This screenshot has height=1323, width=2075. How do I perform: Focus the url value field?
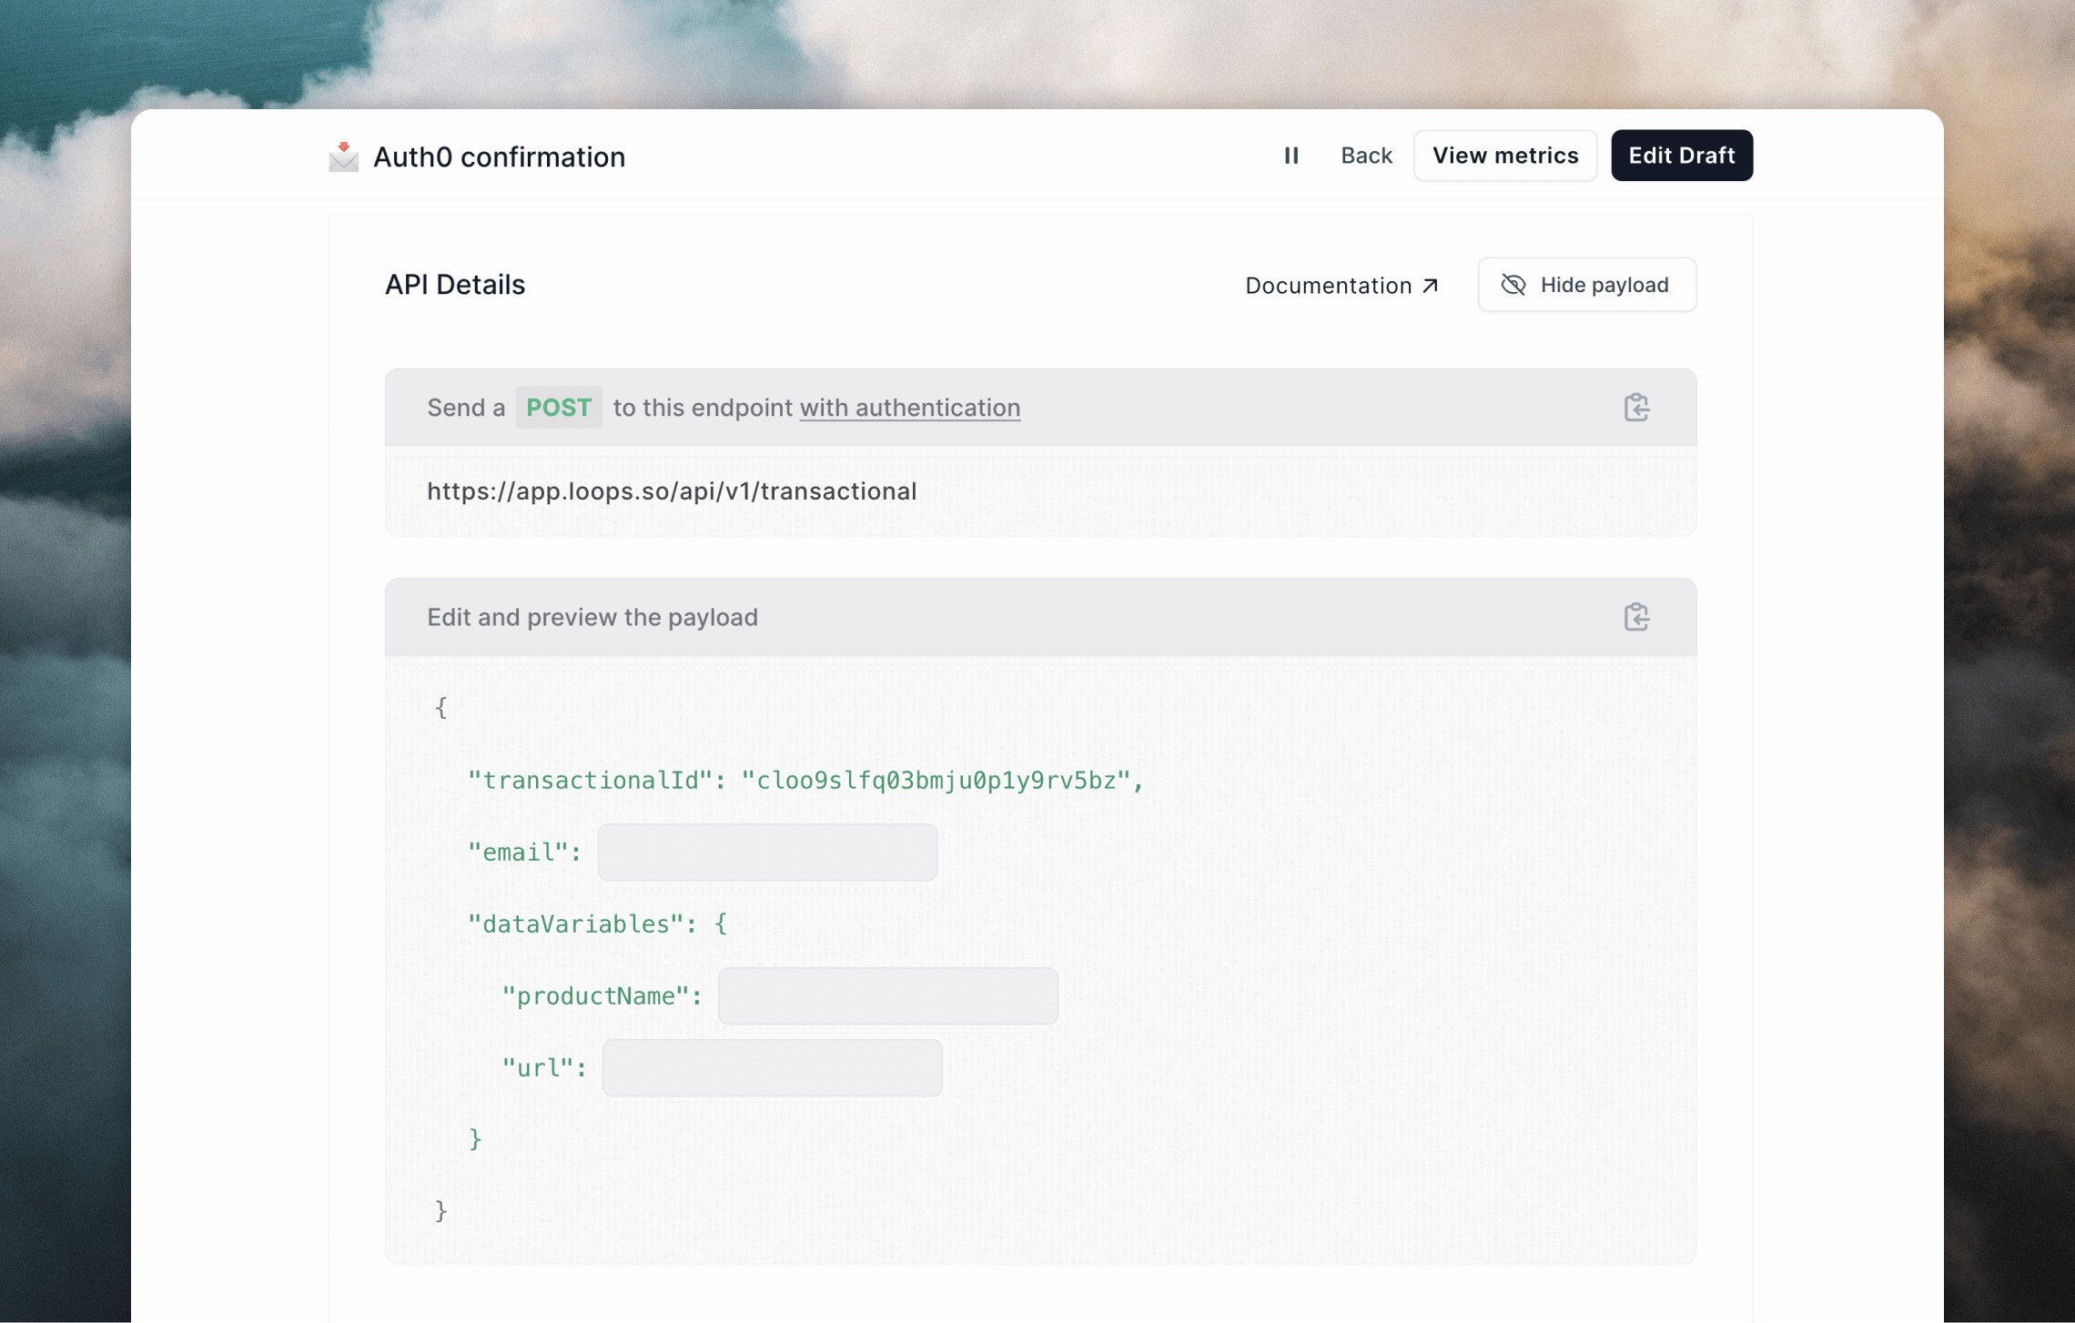(773, 1068)
